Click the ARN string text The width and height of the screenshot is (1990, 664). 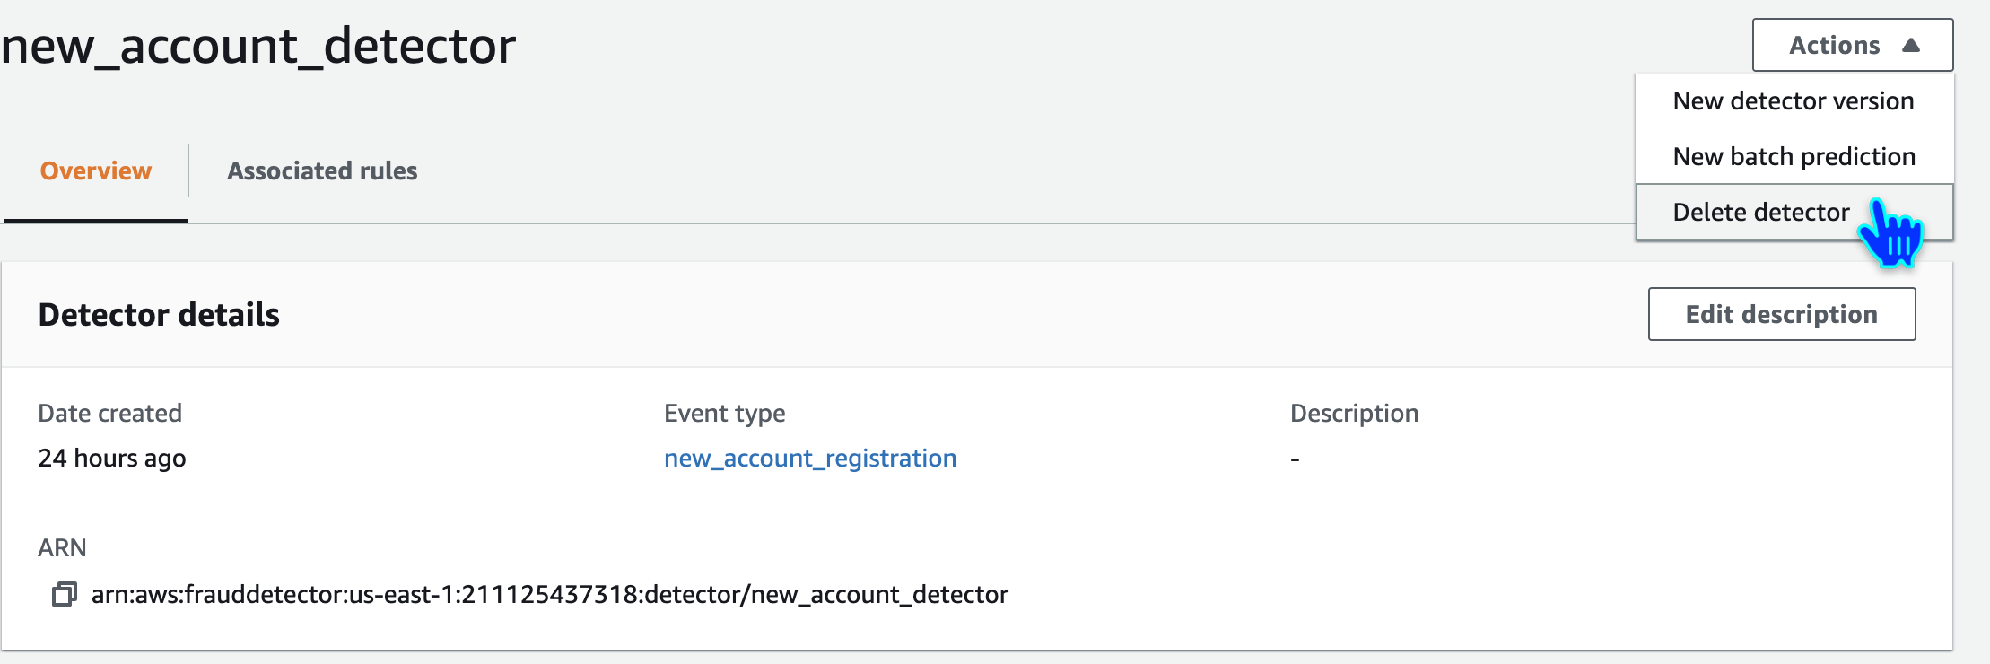coord(549,595)
